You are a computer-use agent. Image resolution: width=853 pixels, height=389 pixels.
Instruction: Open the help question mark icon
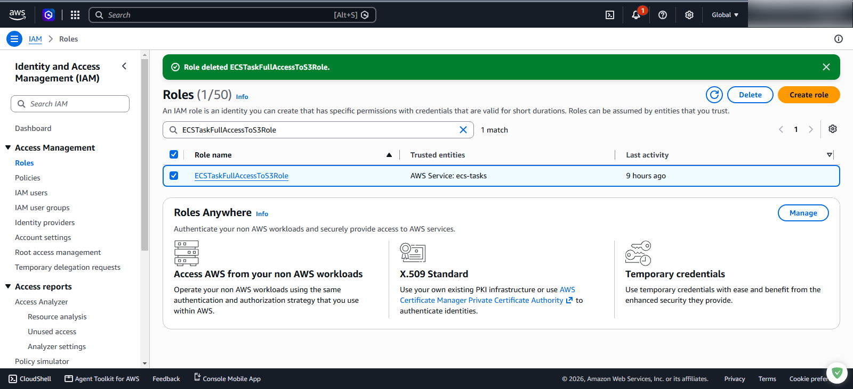pyautogui.click(x=663, y=15)
